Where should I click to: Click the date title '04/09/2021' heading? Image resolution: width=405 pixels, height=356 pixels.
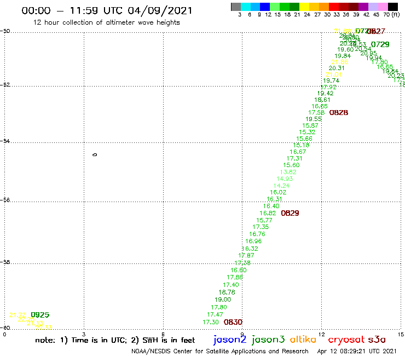coord(160,10)
